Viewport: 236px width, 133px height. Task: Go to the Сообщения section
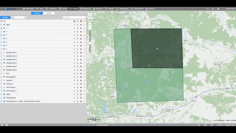pyautogui.click(x=51, y=9)
